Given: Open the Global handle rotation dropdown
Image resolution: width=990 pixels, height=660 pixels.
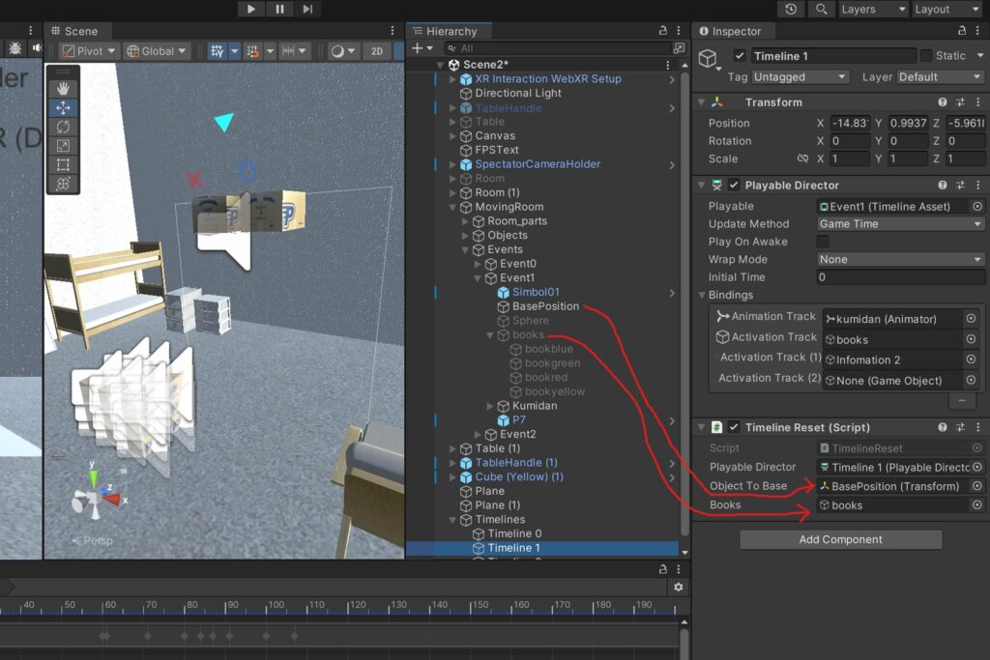Looking at the screenshot, I should [x=156, y=51].
